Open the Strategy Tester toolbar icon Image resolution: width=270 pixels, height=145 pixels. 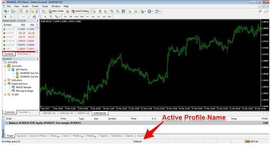[43, 11]
